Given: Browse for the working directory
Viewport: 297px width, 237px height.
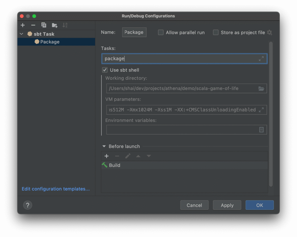Looking at the screenshot, I should pos(261,89).
